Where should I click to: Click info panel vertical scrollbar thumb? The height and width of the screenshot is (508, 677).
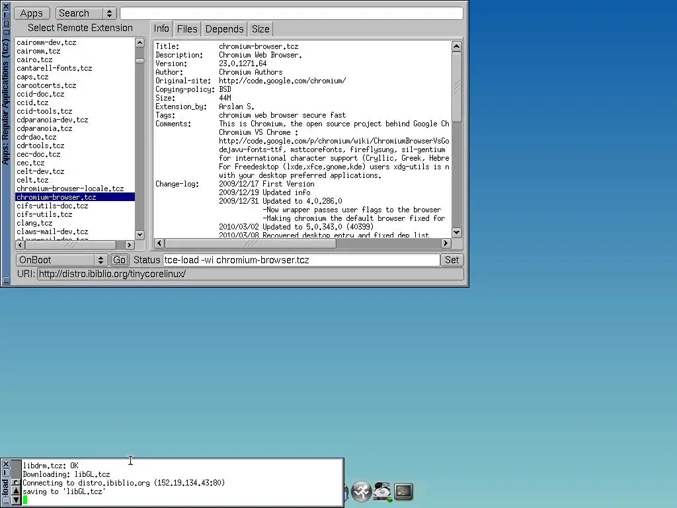point(456,87)
